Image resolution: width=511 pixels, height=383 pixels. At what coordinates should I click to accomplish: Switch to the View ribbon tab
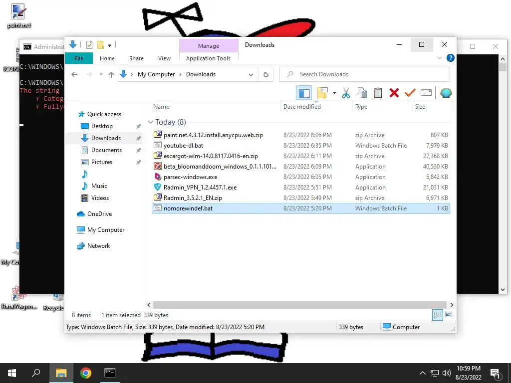(164, 58)
